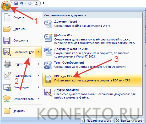Save as Документ Word 97-2003

tap(92, 53)
